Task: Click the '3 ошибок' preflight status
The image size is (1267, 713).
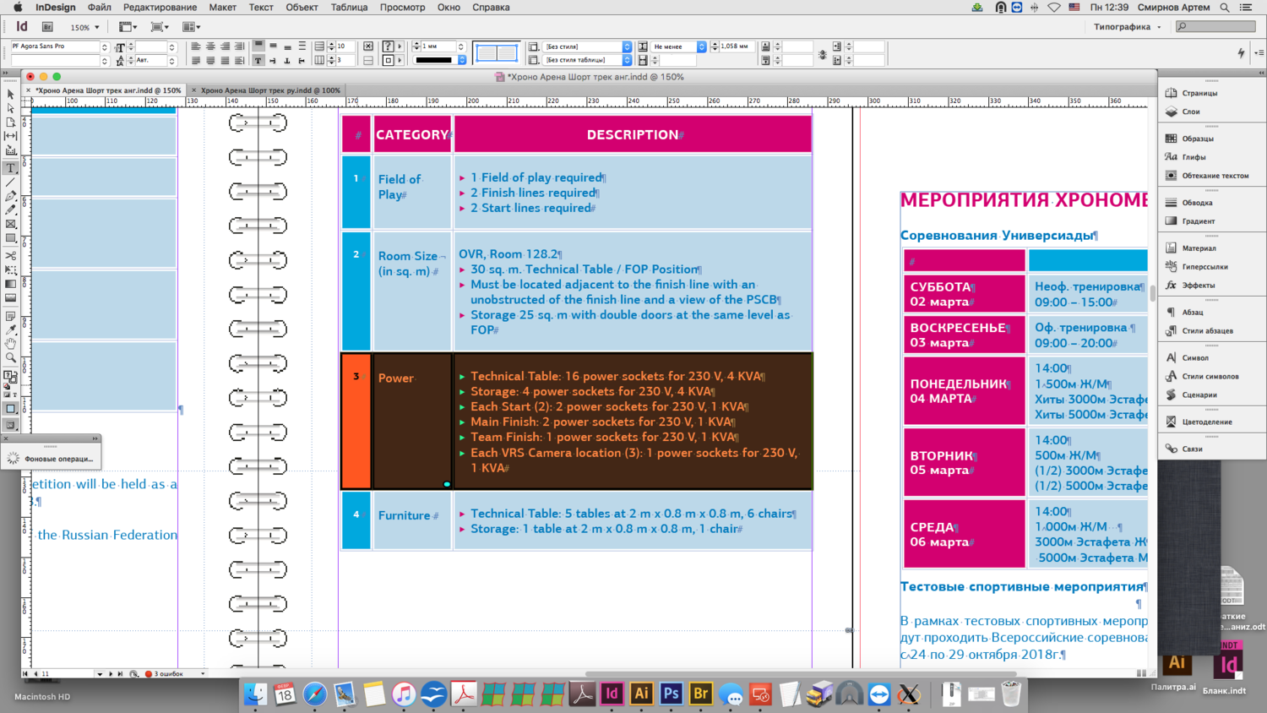Action: click(167, 673)
